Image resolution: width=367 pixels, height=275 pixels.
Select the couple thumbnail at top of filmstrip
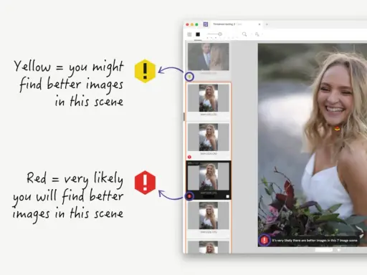pyautogui.click(x=209, y=57)
